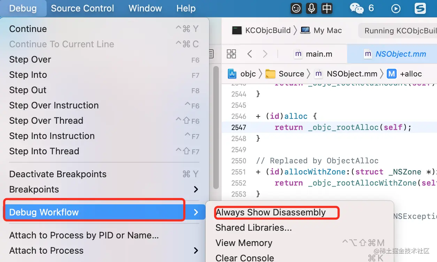Expand the Attach to Process submenu
Screen dimensions: 437x262
105,251
